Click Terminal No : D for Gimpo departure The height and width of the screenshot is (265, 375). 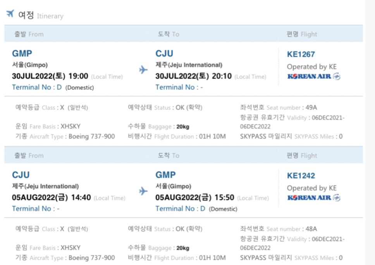pyautogui.click(x=37, y=87)
